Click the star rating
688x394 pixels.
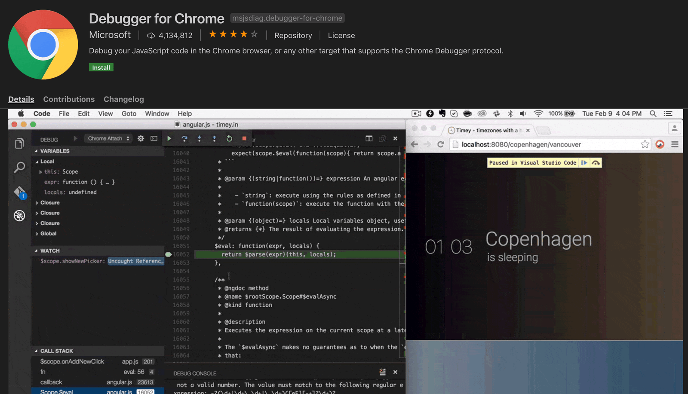pos(233,34)
